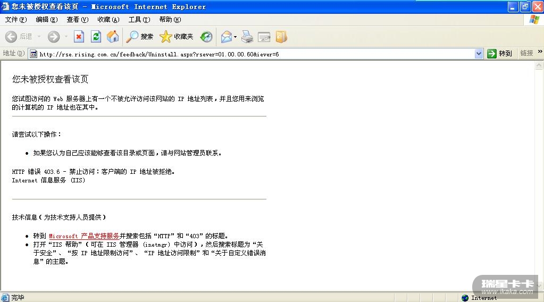Expand the Mail button dropdown arrow
This screenshot has height=302, width=544.
point(235,36)
